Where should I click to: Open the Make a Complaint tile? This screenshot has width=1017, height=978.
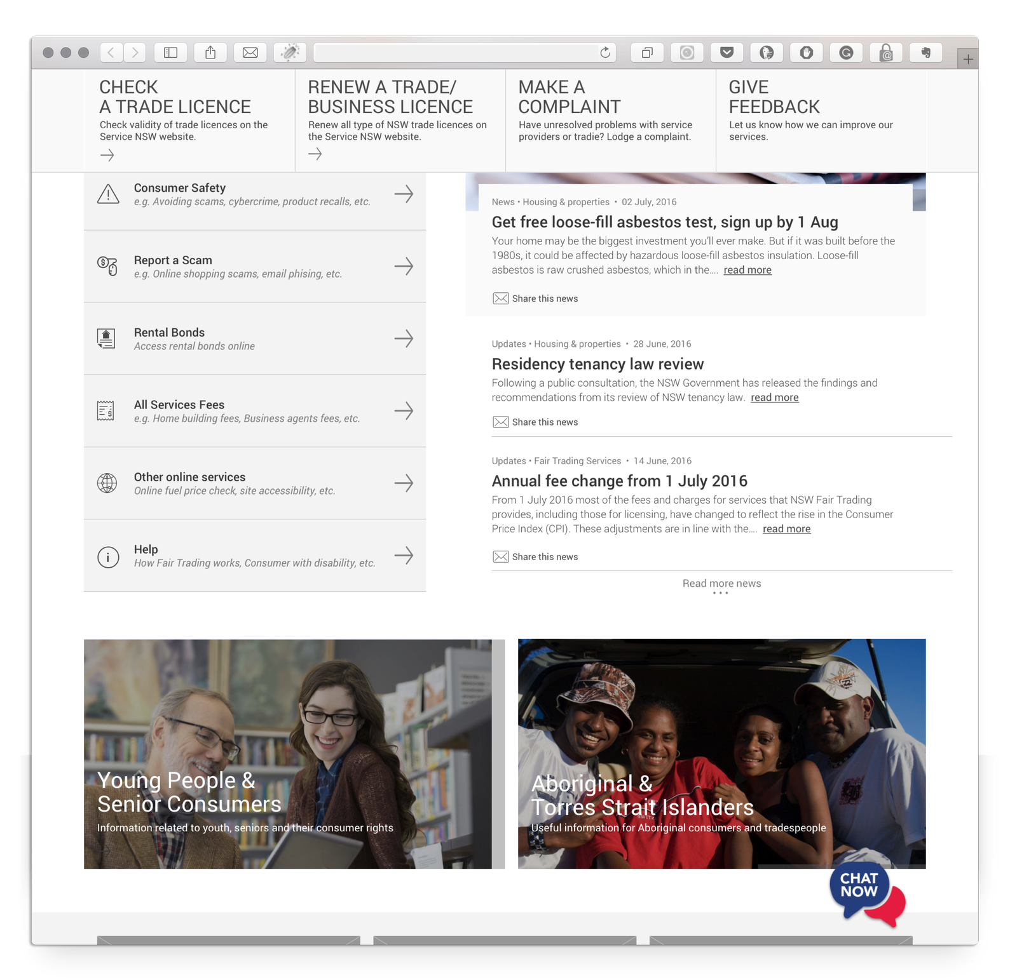click(611, 120)
